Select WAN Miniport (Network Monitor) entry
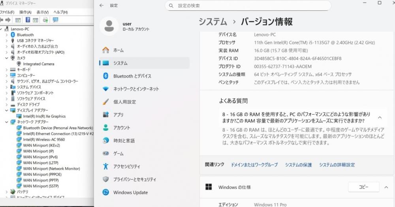 pos(51,169)
